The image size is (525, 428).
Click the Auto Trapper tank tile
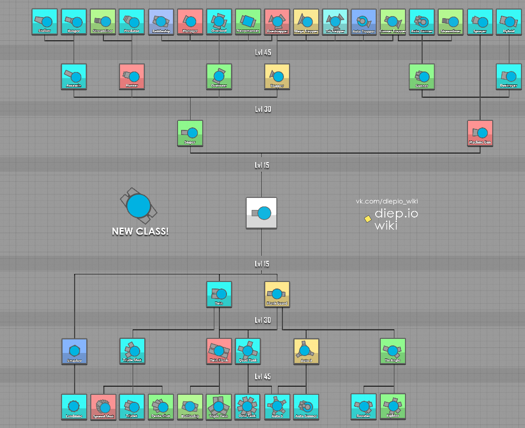[x=364, y=22]
